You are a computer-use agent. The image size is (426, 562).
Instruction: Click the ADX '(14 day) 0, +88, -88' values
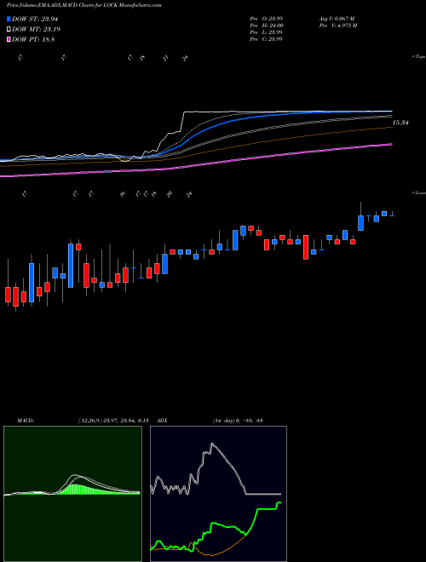pyautogui.click(x=238, y=421)
